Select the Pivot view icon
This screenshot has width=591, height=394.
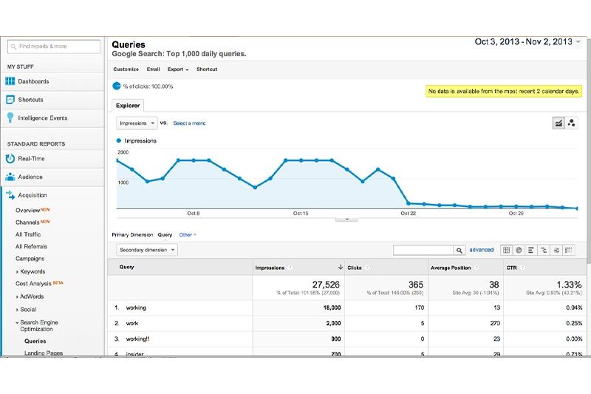click(569, 250)
